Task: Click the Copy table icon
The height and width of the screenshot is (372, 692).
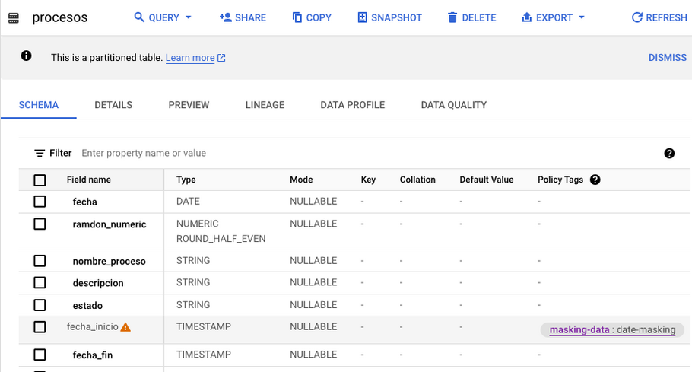Action: (297, 17)
